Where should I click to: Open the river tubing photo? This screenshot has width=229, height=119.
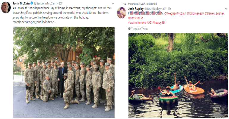point(178,75)
